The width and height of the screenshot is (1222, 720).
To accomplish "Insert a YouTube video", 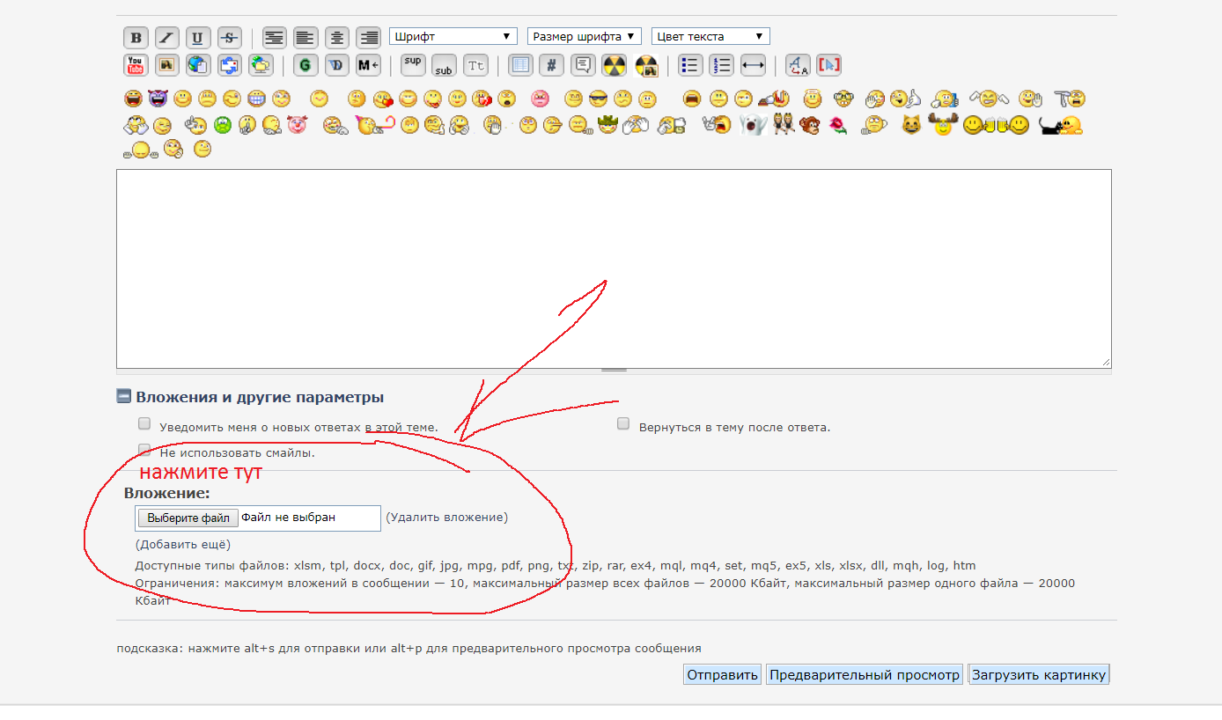I will point(136,65).
